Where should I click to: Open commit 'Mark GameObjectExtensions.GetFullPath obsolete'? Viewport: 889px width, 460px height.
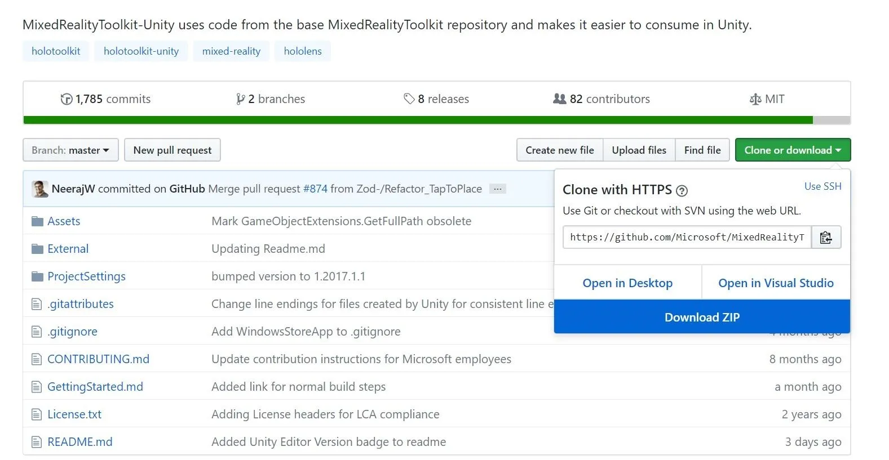click(x=341, y=221)
